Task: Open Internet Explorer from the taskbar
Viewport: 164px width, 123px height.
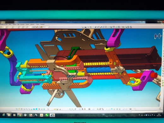Action: (4, 115)
